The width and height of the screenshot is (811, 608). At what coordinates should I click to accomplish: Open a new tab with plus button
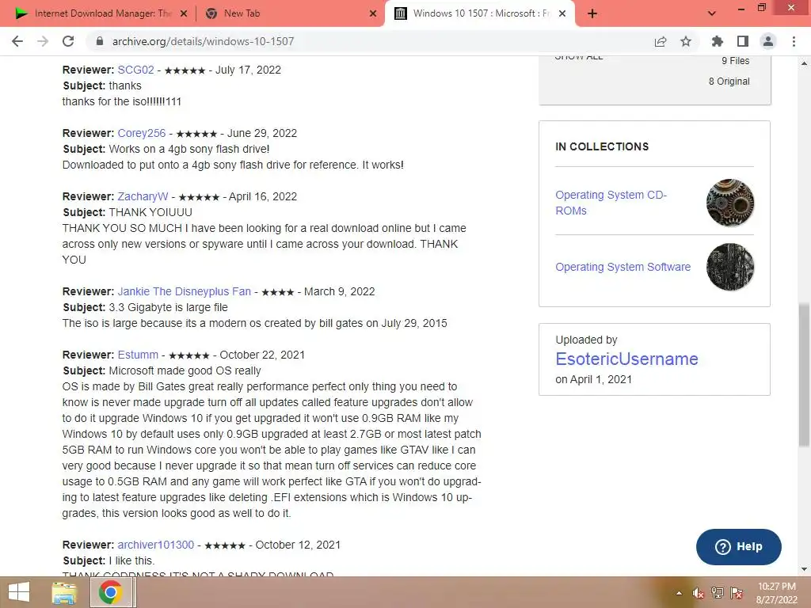coord(592,14)
